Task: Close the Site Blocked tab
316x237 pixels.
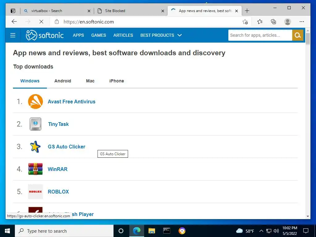Action: pyautogui.click(x=163, y=11)
